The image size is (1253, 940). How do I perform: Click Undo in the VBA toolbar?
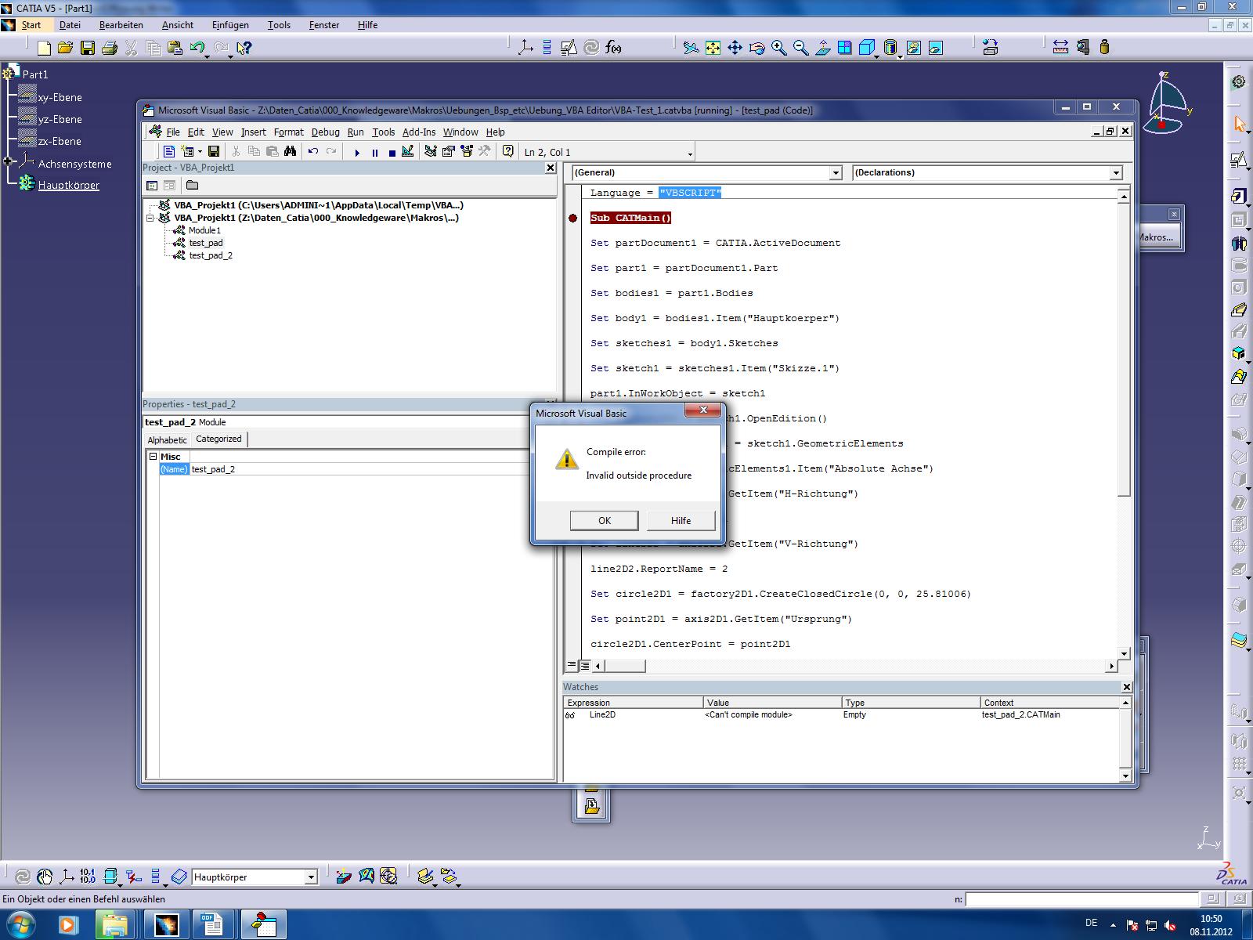click(x=313, y=151)
